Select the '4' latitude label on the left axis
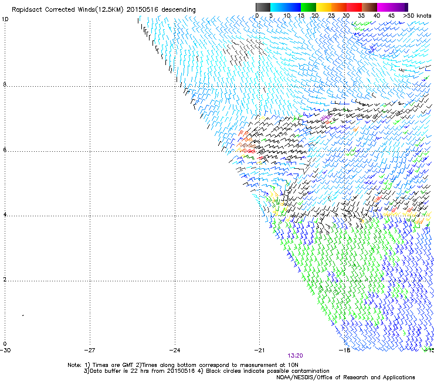 5,214
